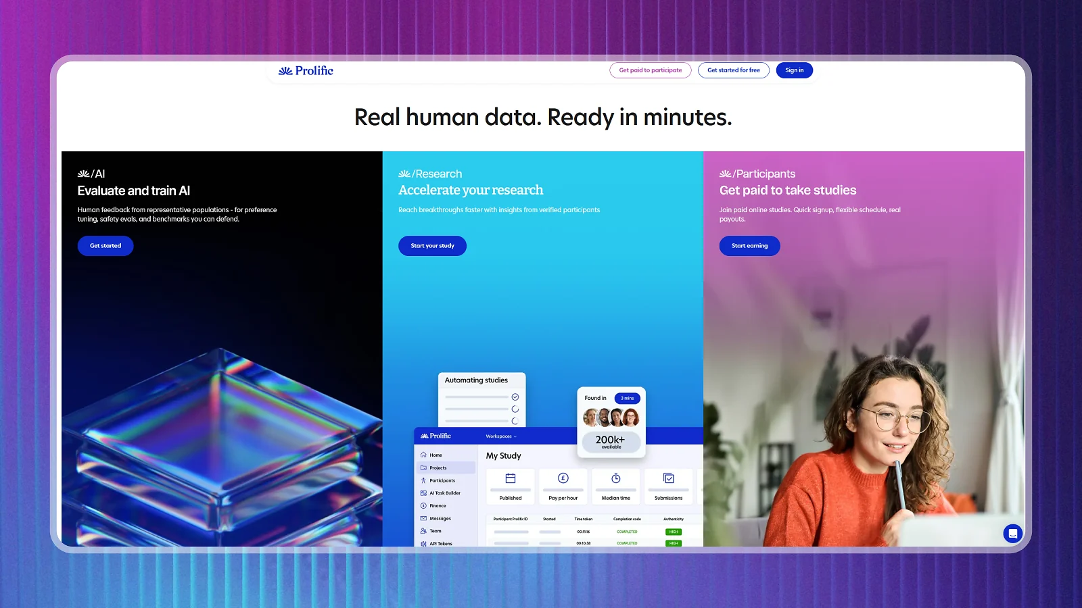This screenshot has width=1082, height=608.
Task: Click the 200k+ available pill
Action: 611,442
